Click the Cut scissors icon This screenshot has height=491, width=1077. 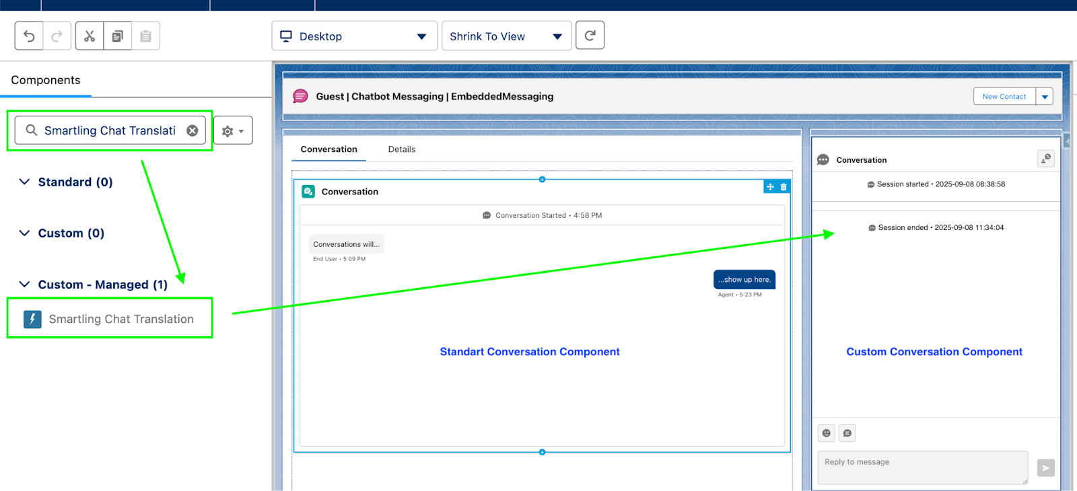pyautogui.click(x=90, y=36)
